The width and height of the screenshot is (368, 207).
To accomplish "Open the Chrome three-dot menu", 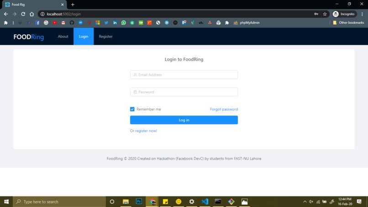I will coord(362,14).
